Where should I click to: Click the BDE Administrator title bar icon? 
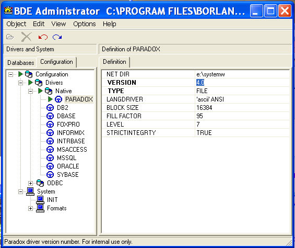click(x=8, y=10)
